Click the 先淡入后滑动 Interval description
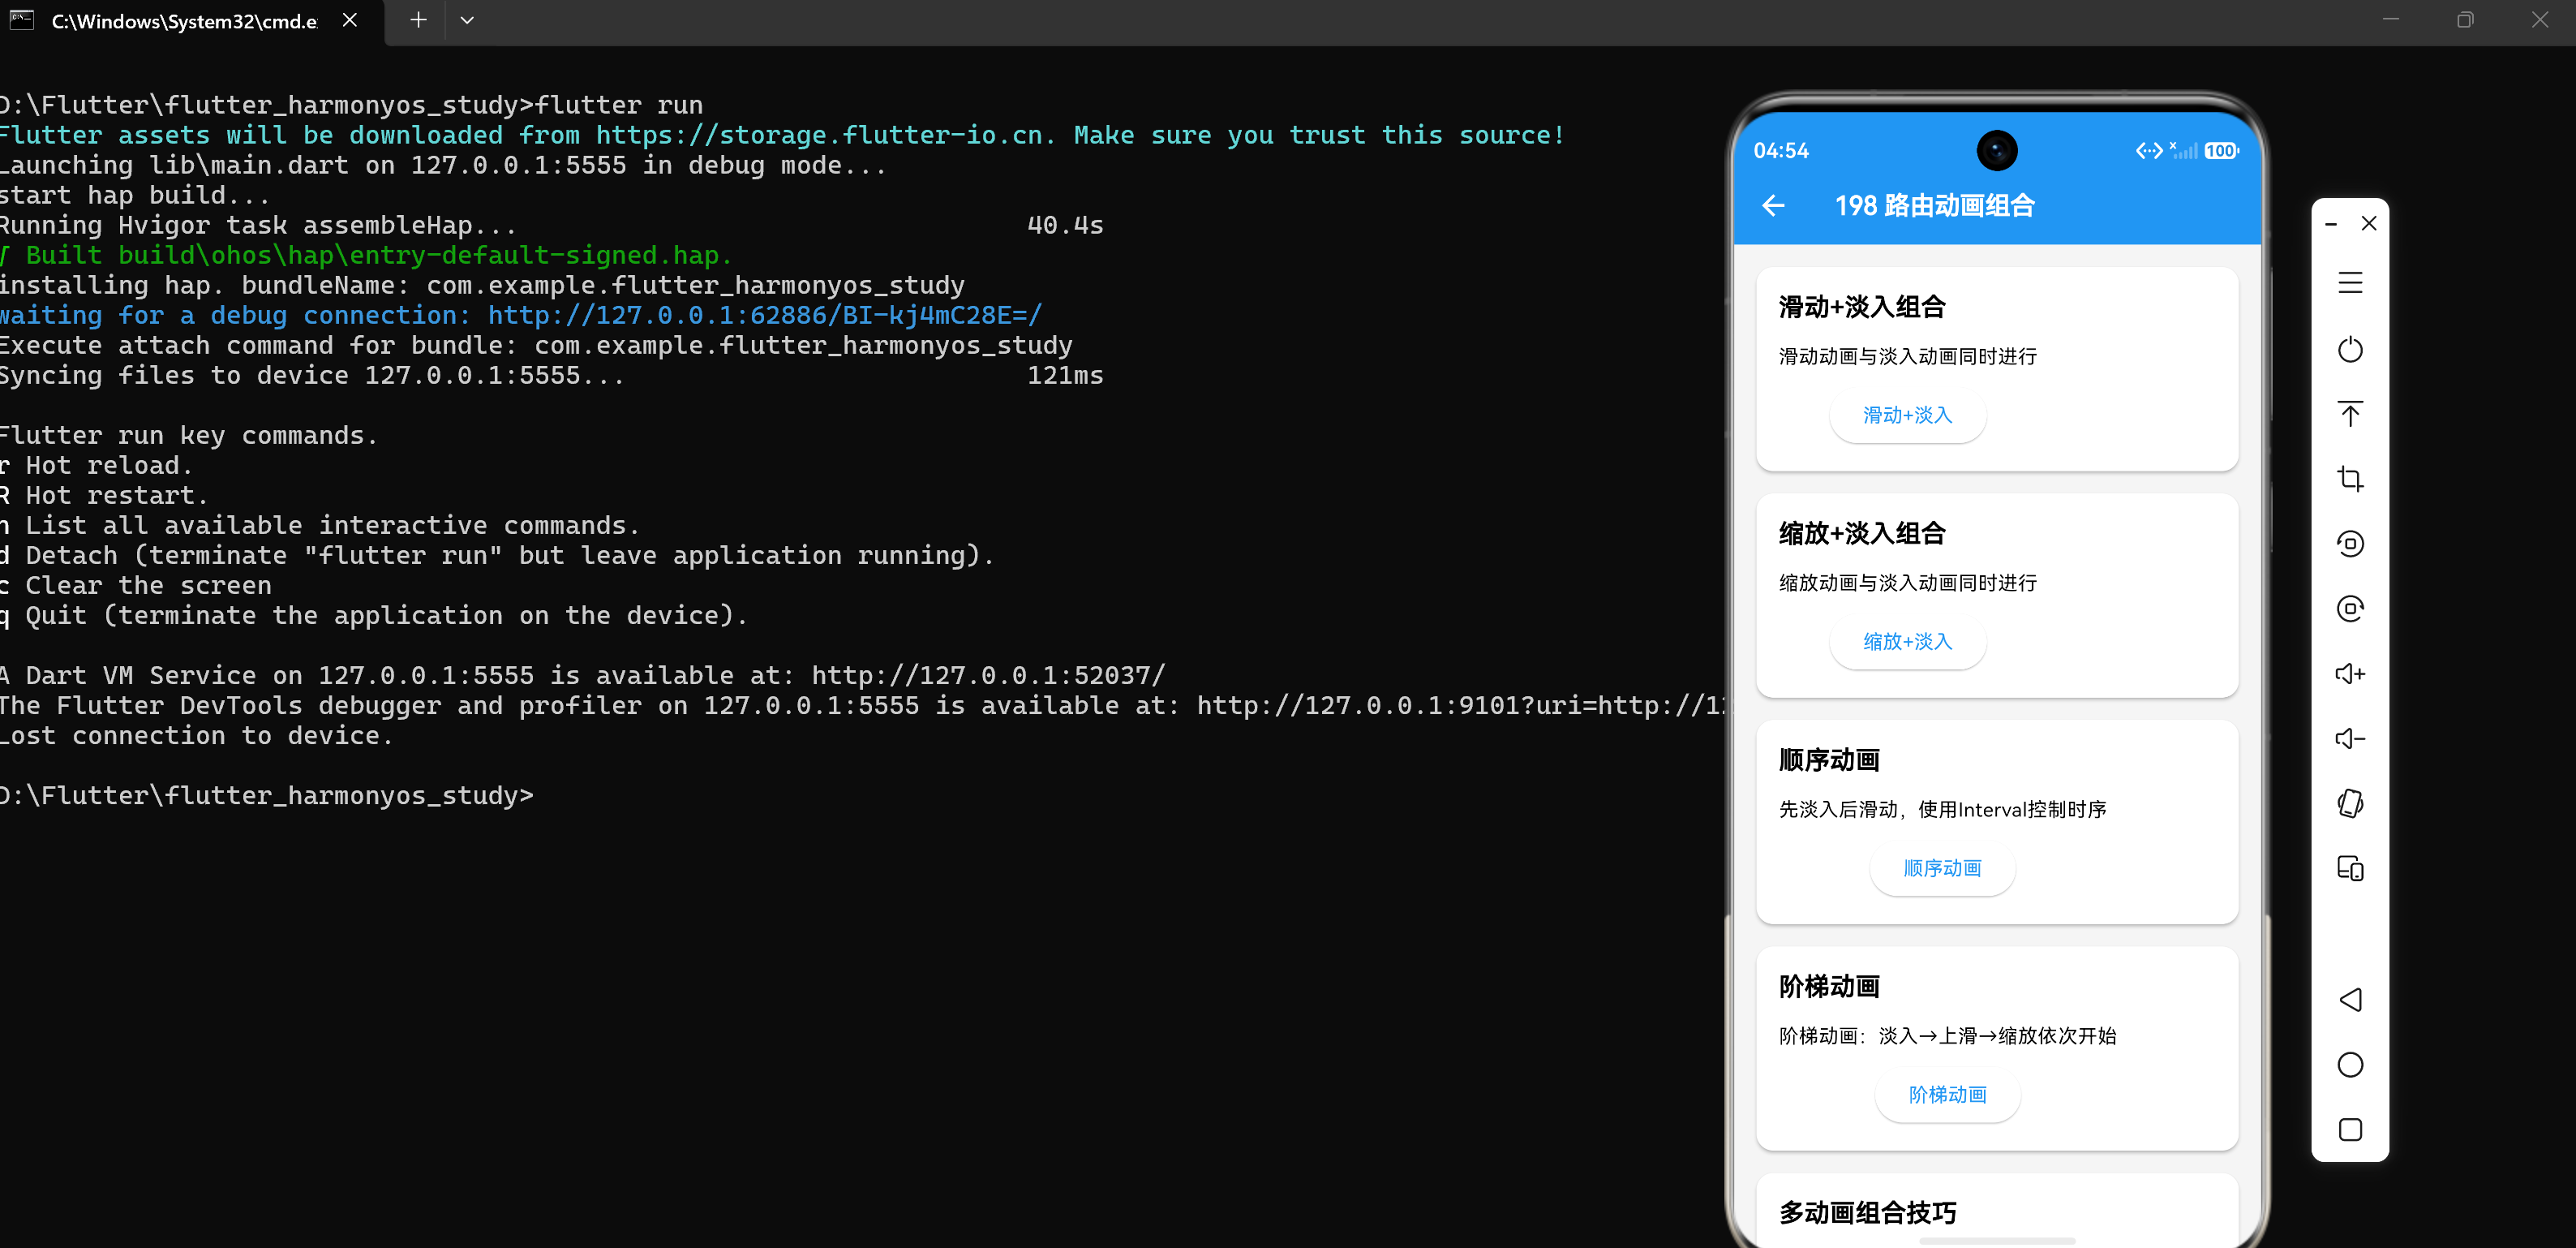The height and width of the screenshot is (1248, 2576). (1942, 810)
